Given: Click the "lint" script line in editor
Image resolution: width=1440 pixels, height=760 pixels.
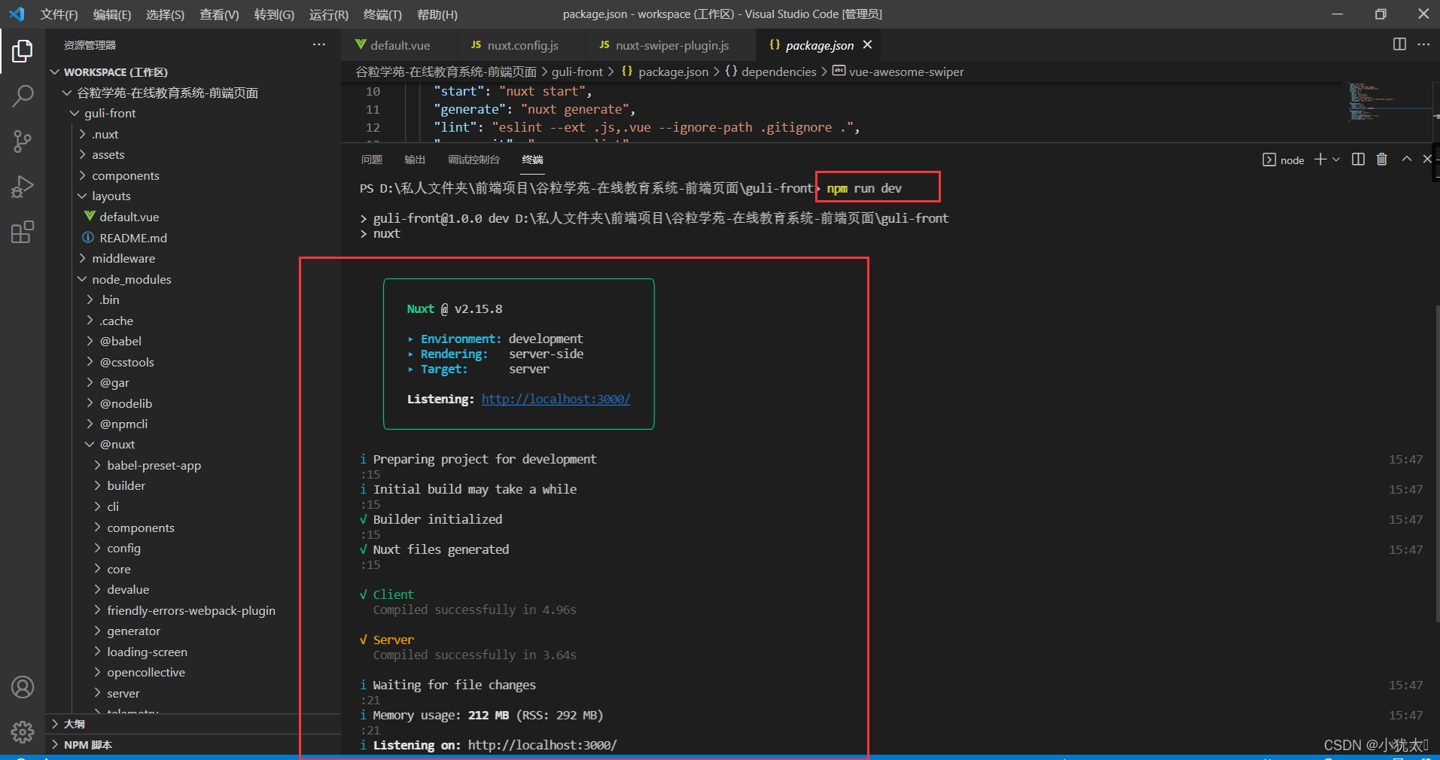Looking at the screenshot, I should (647, 127).
